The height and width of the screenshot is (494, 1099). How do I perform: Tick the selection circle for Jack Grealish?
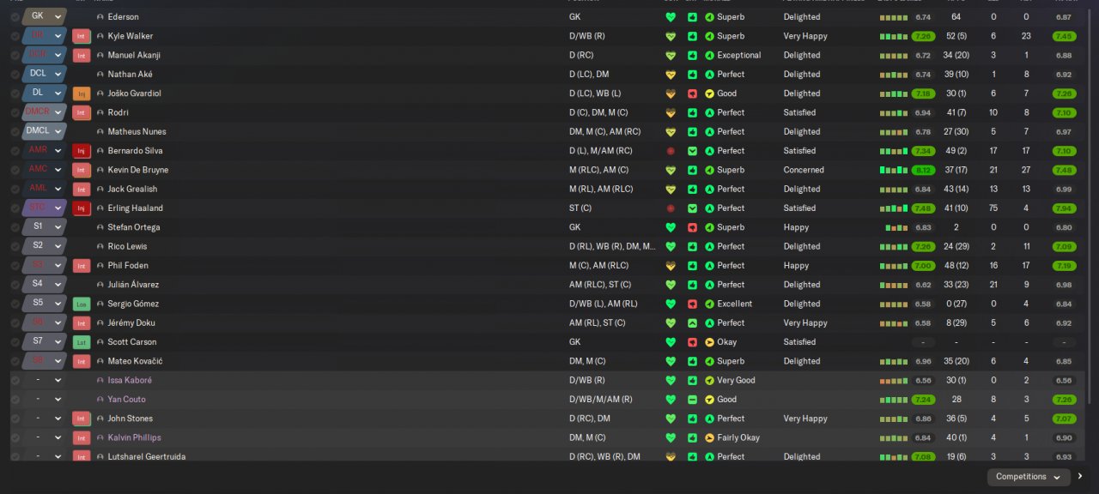click(15, 190)
